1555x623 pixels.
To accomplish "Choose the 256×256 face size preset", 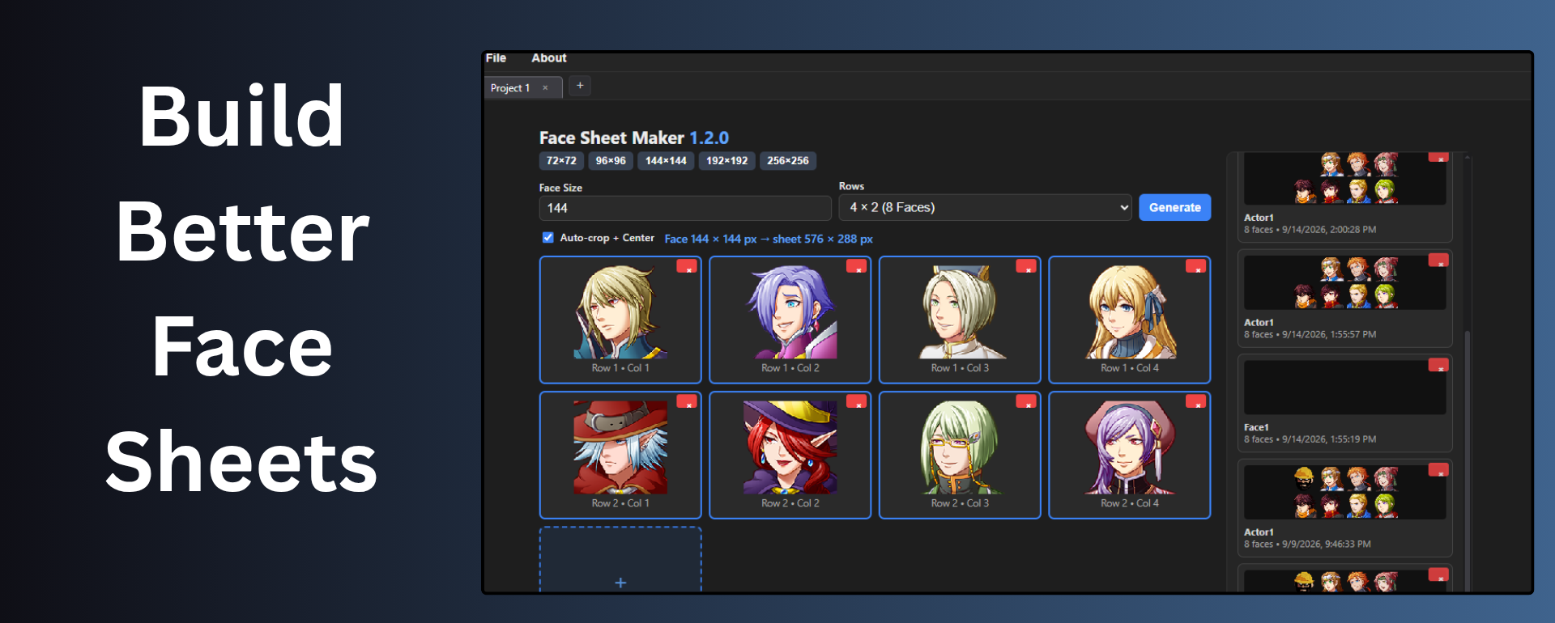I will [x=788, y=161].
